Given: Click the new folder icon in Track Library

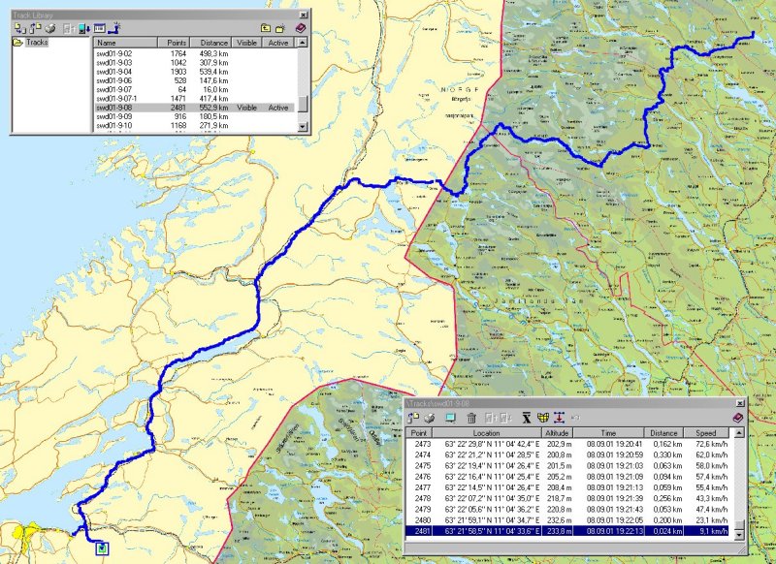Looking at the screenshot, I should 279,29.
